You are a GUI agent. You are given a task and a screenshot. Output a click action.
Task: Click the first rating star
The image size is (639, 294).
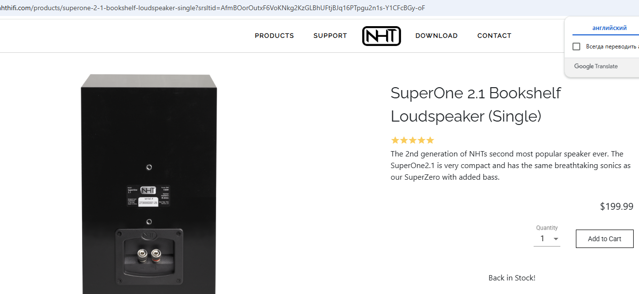point(395,140)
